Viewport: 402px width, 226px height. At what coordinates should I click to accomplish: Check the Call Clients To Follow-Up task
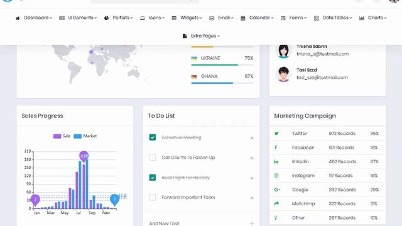pos(152,157)
